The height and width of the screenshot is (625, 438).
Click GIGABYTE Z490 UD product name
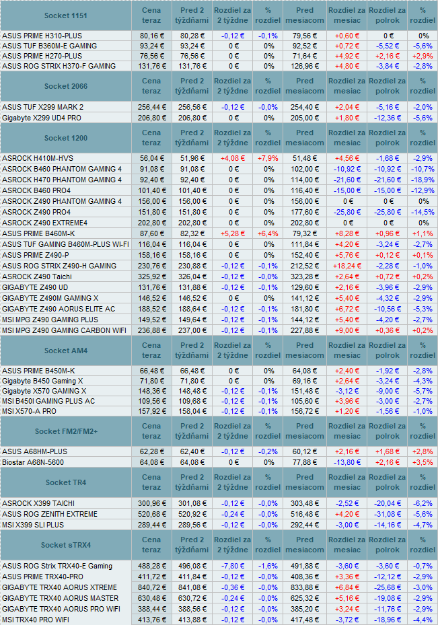[35, 287]
